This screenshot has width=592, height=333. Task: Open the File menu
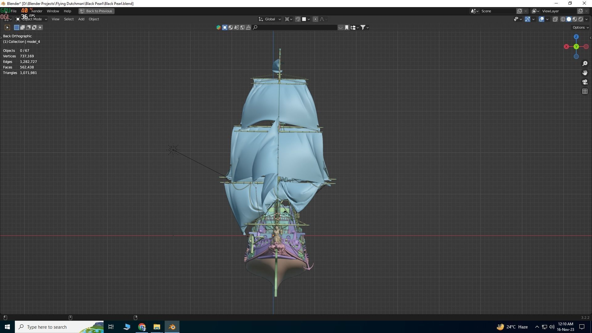tap(14, 11)
